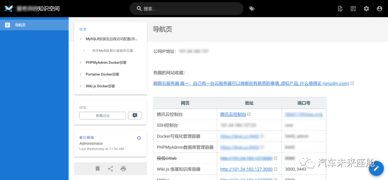The width and height of the screenshot is (388, 180).
Task: Click the 导航页 page title heading
Action: [163, 29]
